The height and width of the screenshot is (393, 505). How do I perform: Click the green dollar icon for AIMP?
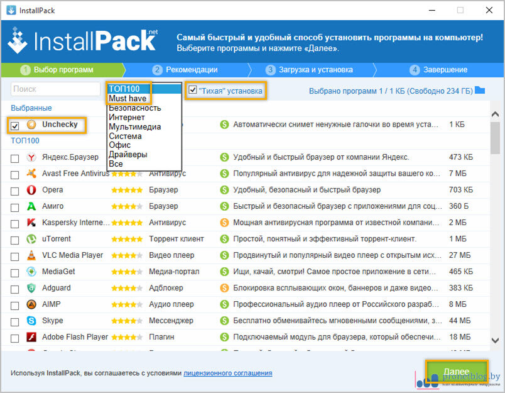click(x=224, y=304)
